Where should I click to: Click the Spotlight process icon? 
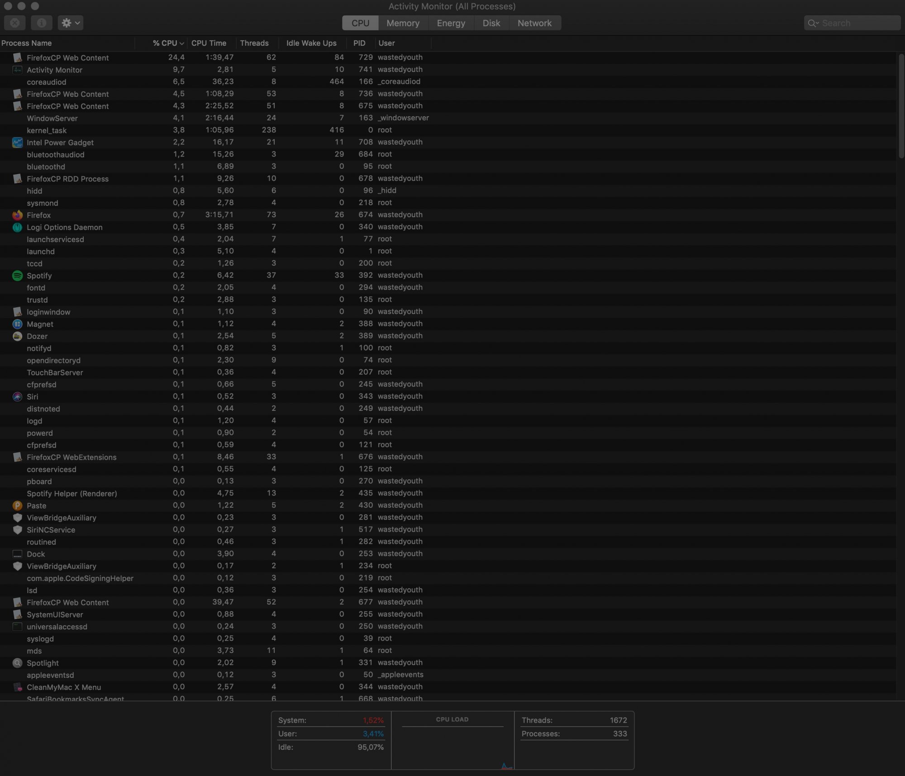[17, 663]
